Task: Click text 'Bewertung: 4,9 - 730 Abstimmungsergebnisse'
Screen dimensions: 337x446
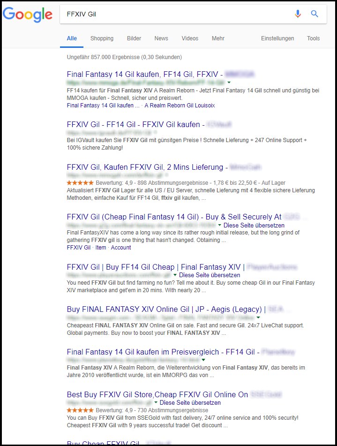Action: click(152, 410)
